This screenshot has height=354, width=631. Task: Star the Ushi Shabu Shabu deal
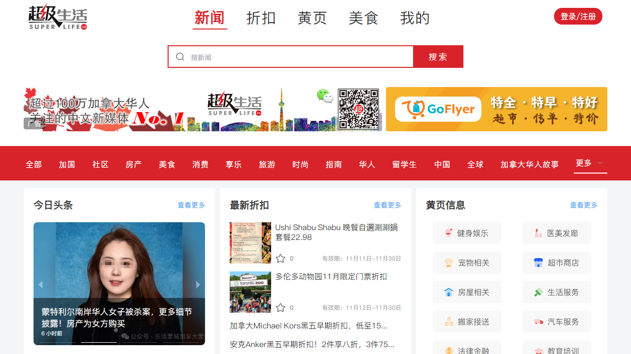pyautogui.click(x=280, y=259)
